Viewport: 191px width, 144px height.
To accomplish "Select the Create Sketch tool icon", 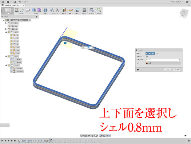I will coord(17,10).
